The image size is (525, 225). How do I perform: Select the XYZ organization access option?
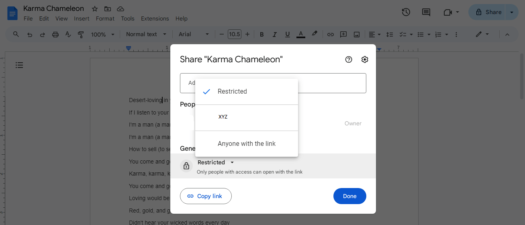[x=247, y=117]
